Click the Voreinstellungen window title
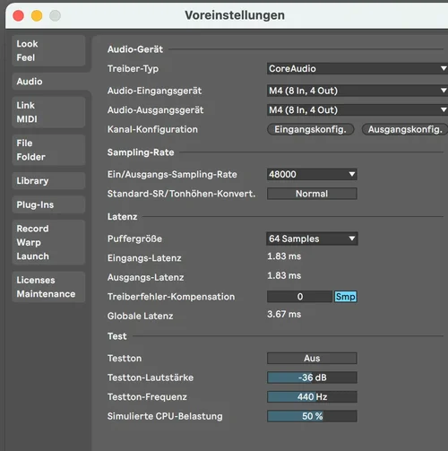 tap(235, 15)
